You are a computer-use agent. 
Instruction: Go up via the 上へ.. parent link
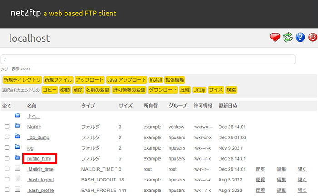click(35, 116)
